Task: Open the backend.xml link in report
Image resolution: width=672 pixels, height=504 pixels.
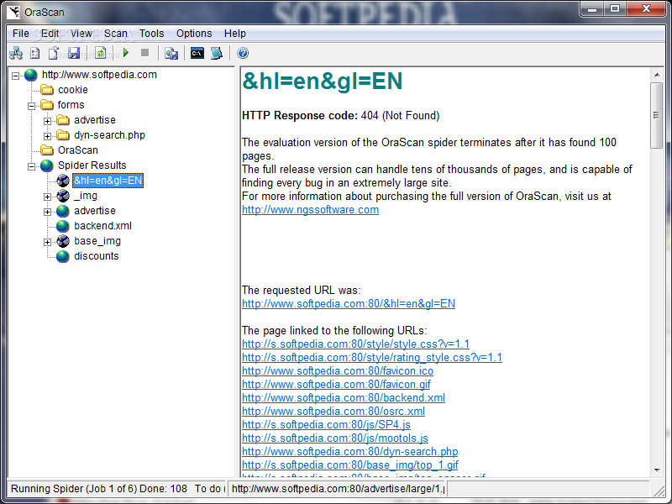Action: (344, 397)
